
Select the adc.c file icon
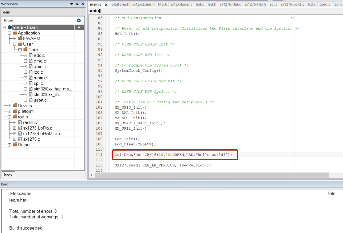pyautogui.click(x=31, y=55)
